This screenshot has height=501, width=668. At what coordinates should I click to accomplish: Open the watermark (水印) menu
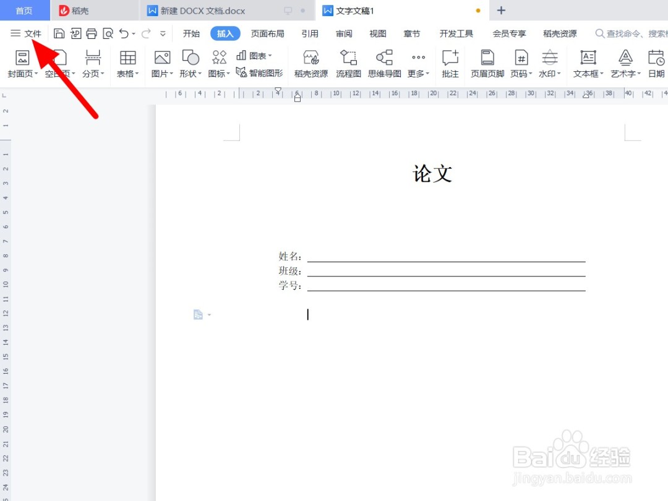click(x=550, y=64)
